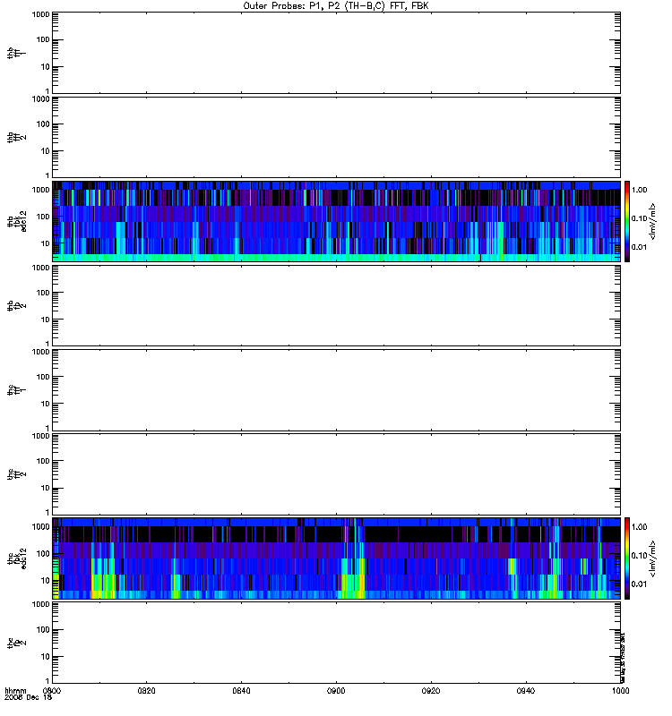Select the "0920" time axis label

[x=431, y=690]
